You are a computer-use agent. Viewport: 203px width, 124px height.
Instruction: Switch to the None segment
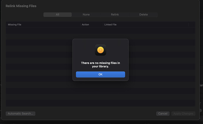86,14
